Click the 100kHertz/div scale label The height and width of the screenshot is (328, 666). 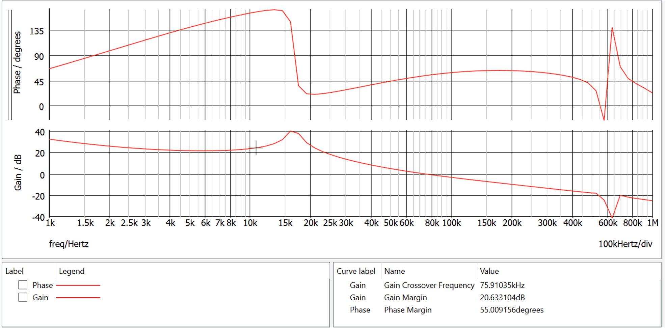(x=625, y=244)
